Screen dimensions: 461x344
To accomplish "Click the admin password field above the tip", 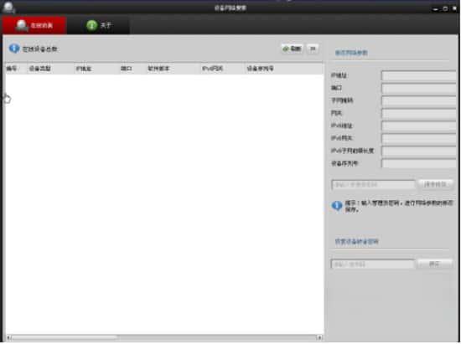I will click(373, 185).
